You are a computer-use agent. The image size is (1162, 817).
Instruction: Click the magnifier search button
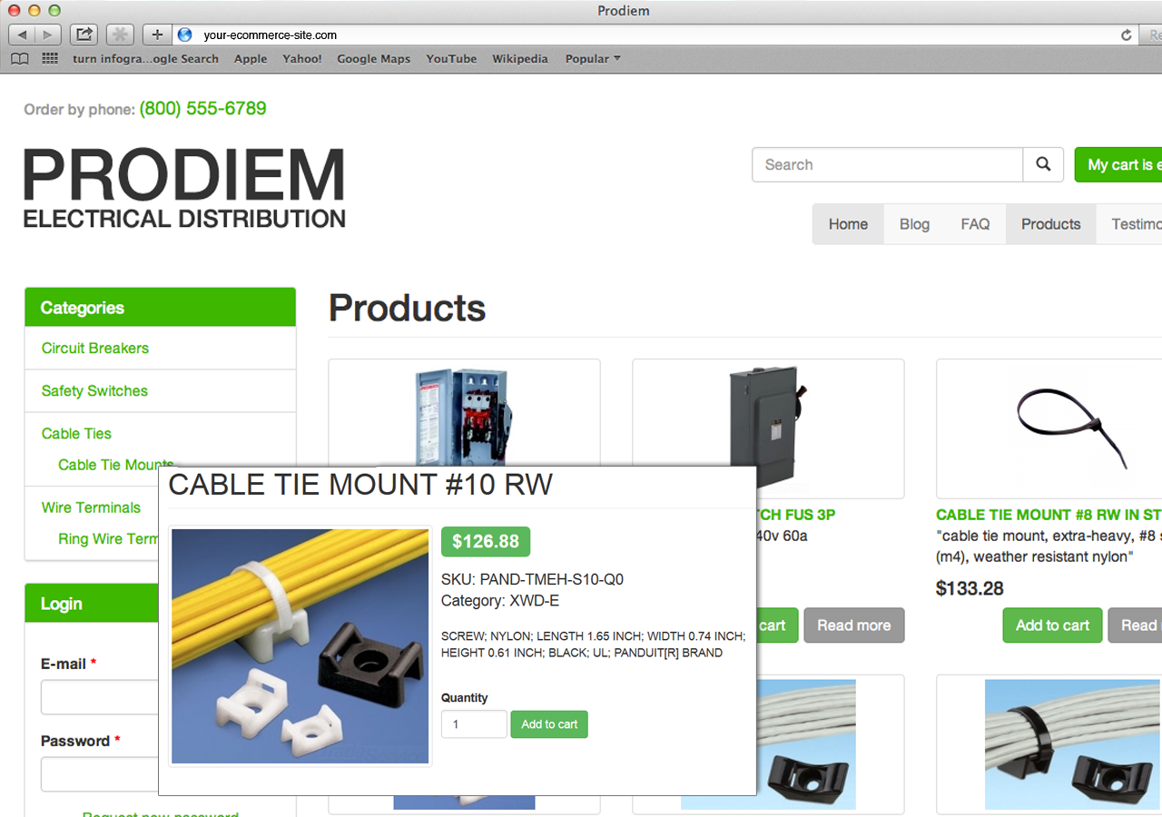(x=1043, y=164)
